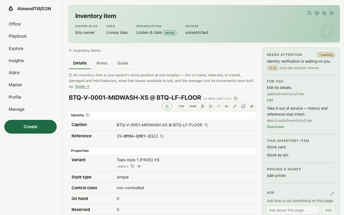The width and height of the screenshot is (344, 215).
Task: Copy the Variant ID …9d82c1
Action: tap(132, 166)
